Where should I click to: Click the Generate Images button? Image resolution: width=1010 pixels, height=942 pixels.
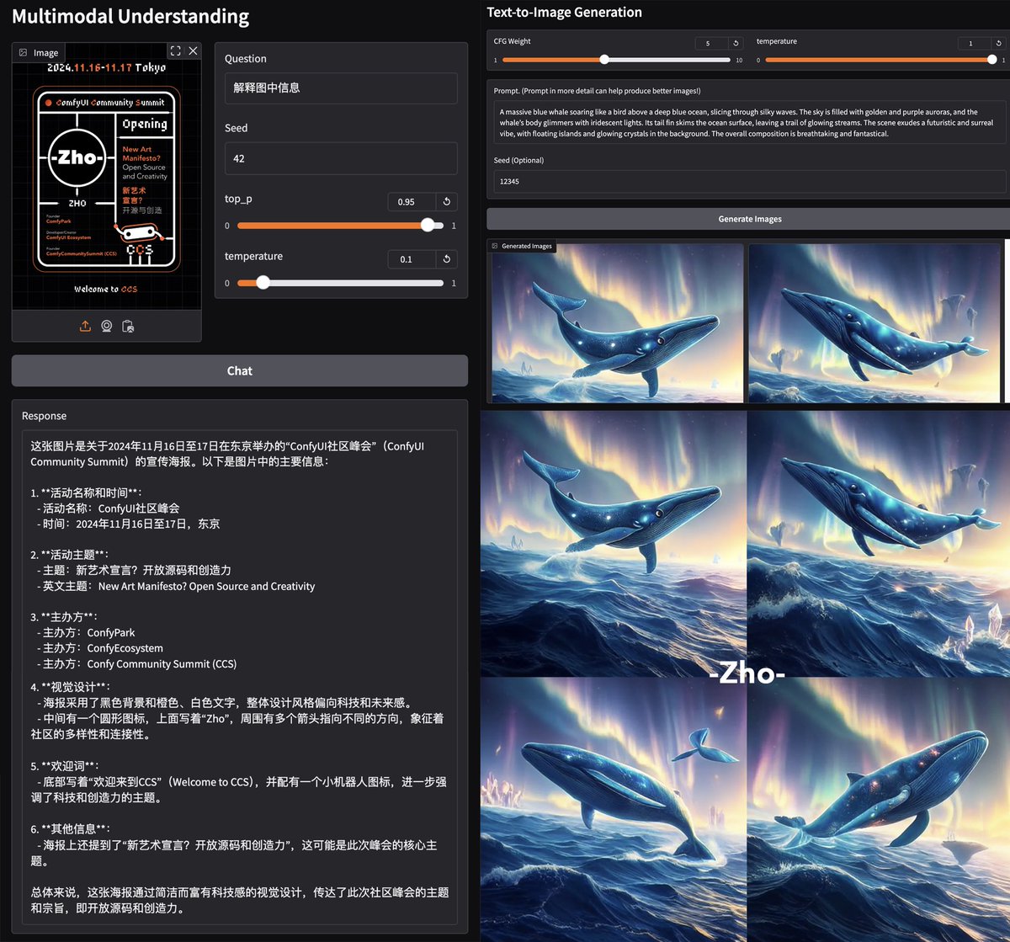click(x=748, y=219)
